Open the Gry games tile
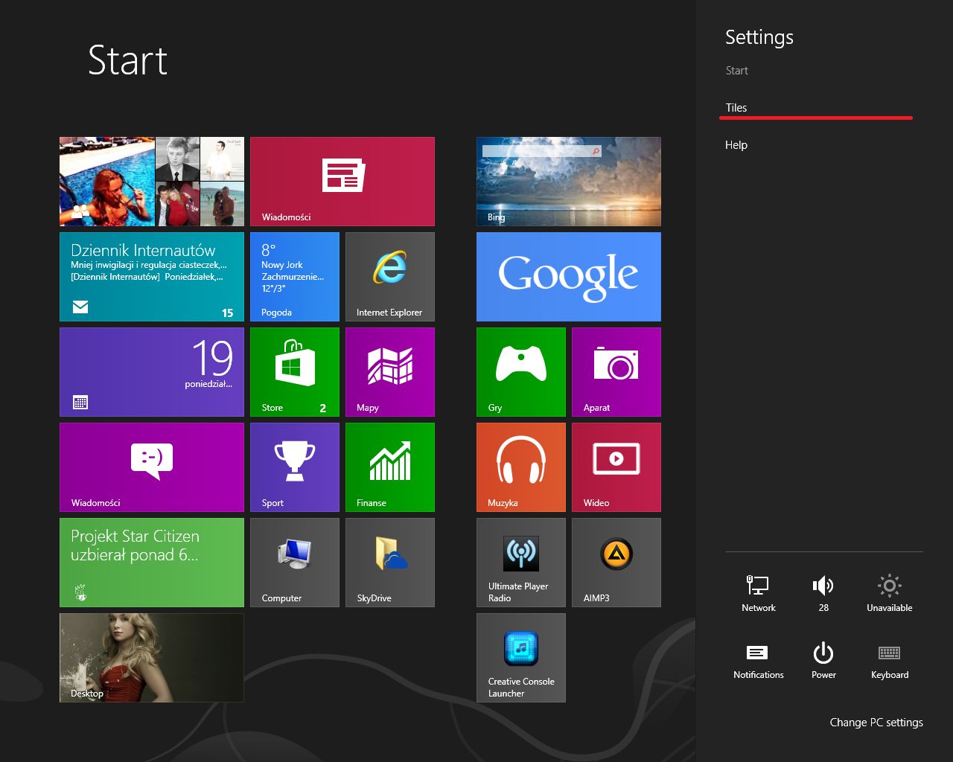 coord(521,372)
